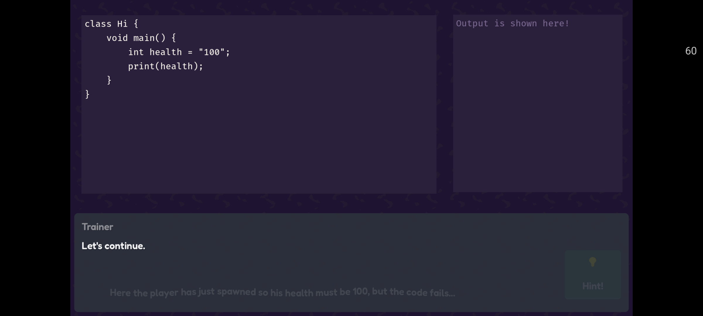Click the "void" keyword

click(117, 38)
